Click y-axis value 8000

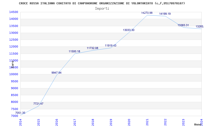pyautogui.click(x=14, y=102)
